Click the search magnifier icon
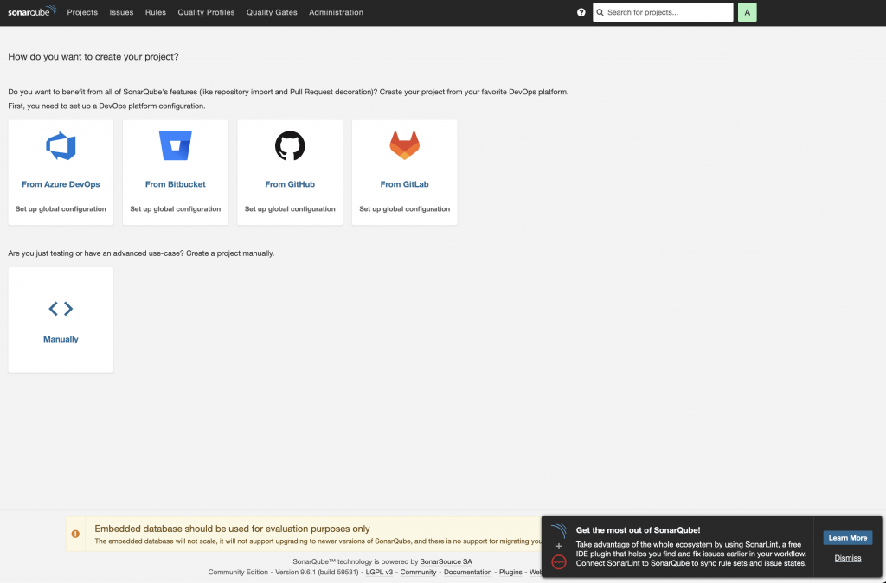Viewport: 886px width, 583px height. pyautogui.click(x=600, y=12)
